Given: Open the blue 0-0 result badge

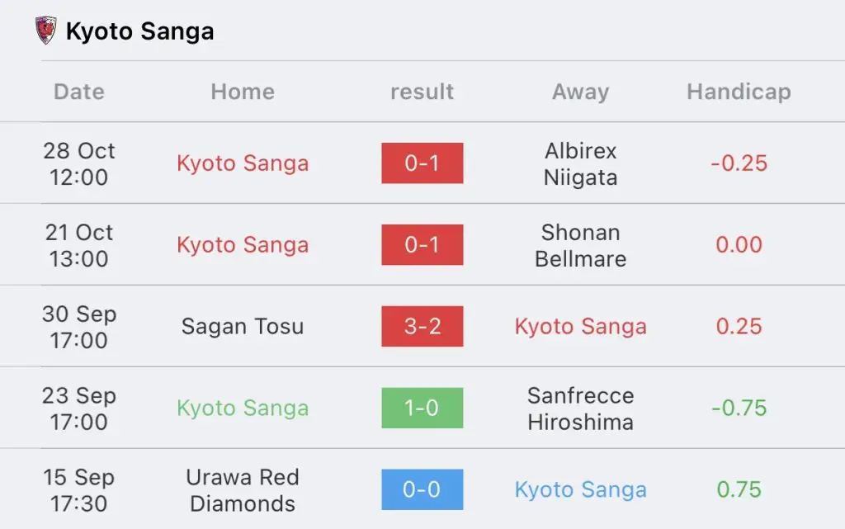Looking at the screenshot, I should click(x=422, y=489).
